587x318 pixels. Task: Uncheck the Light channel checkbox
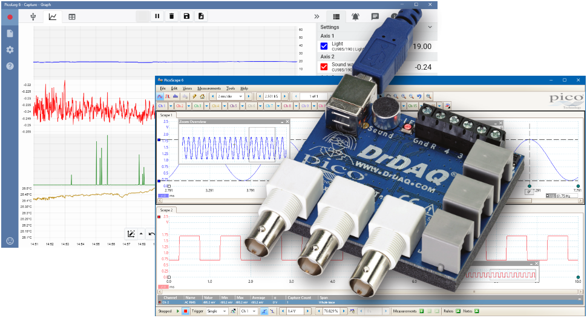coord(324,46)
